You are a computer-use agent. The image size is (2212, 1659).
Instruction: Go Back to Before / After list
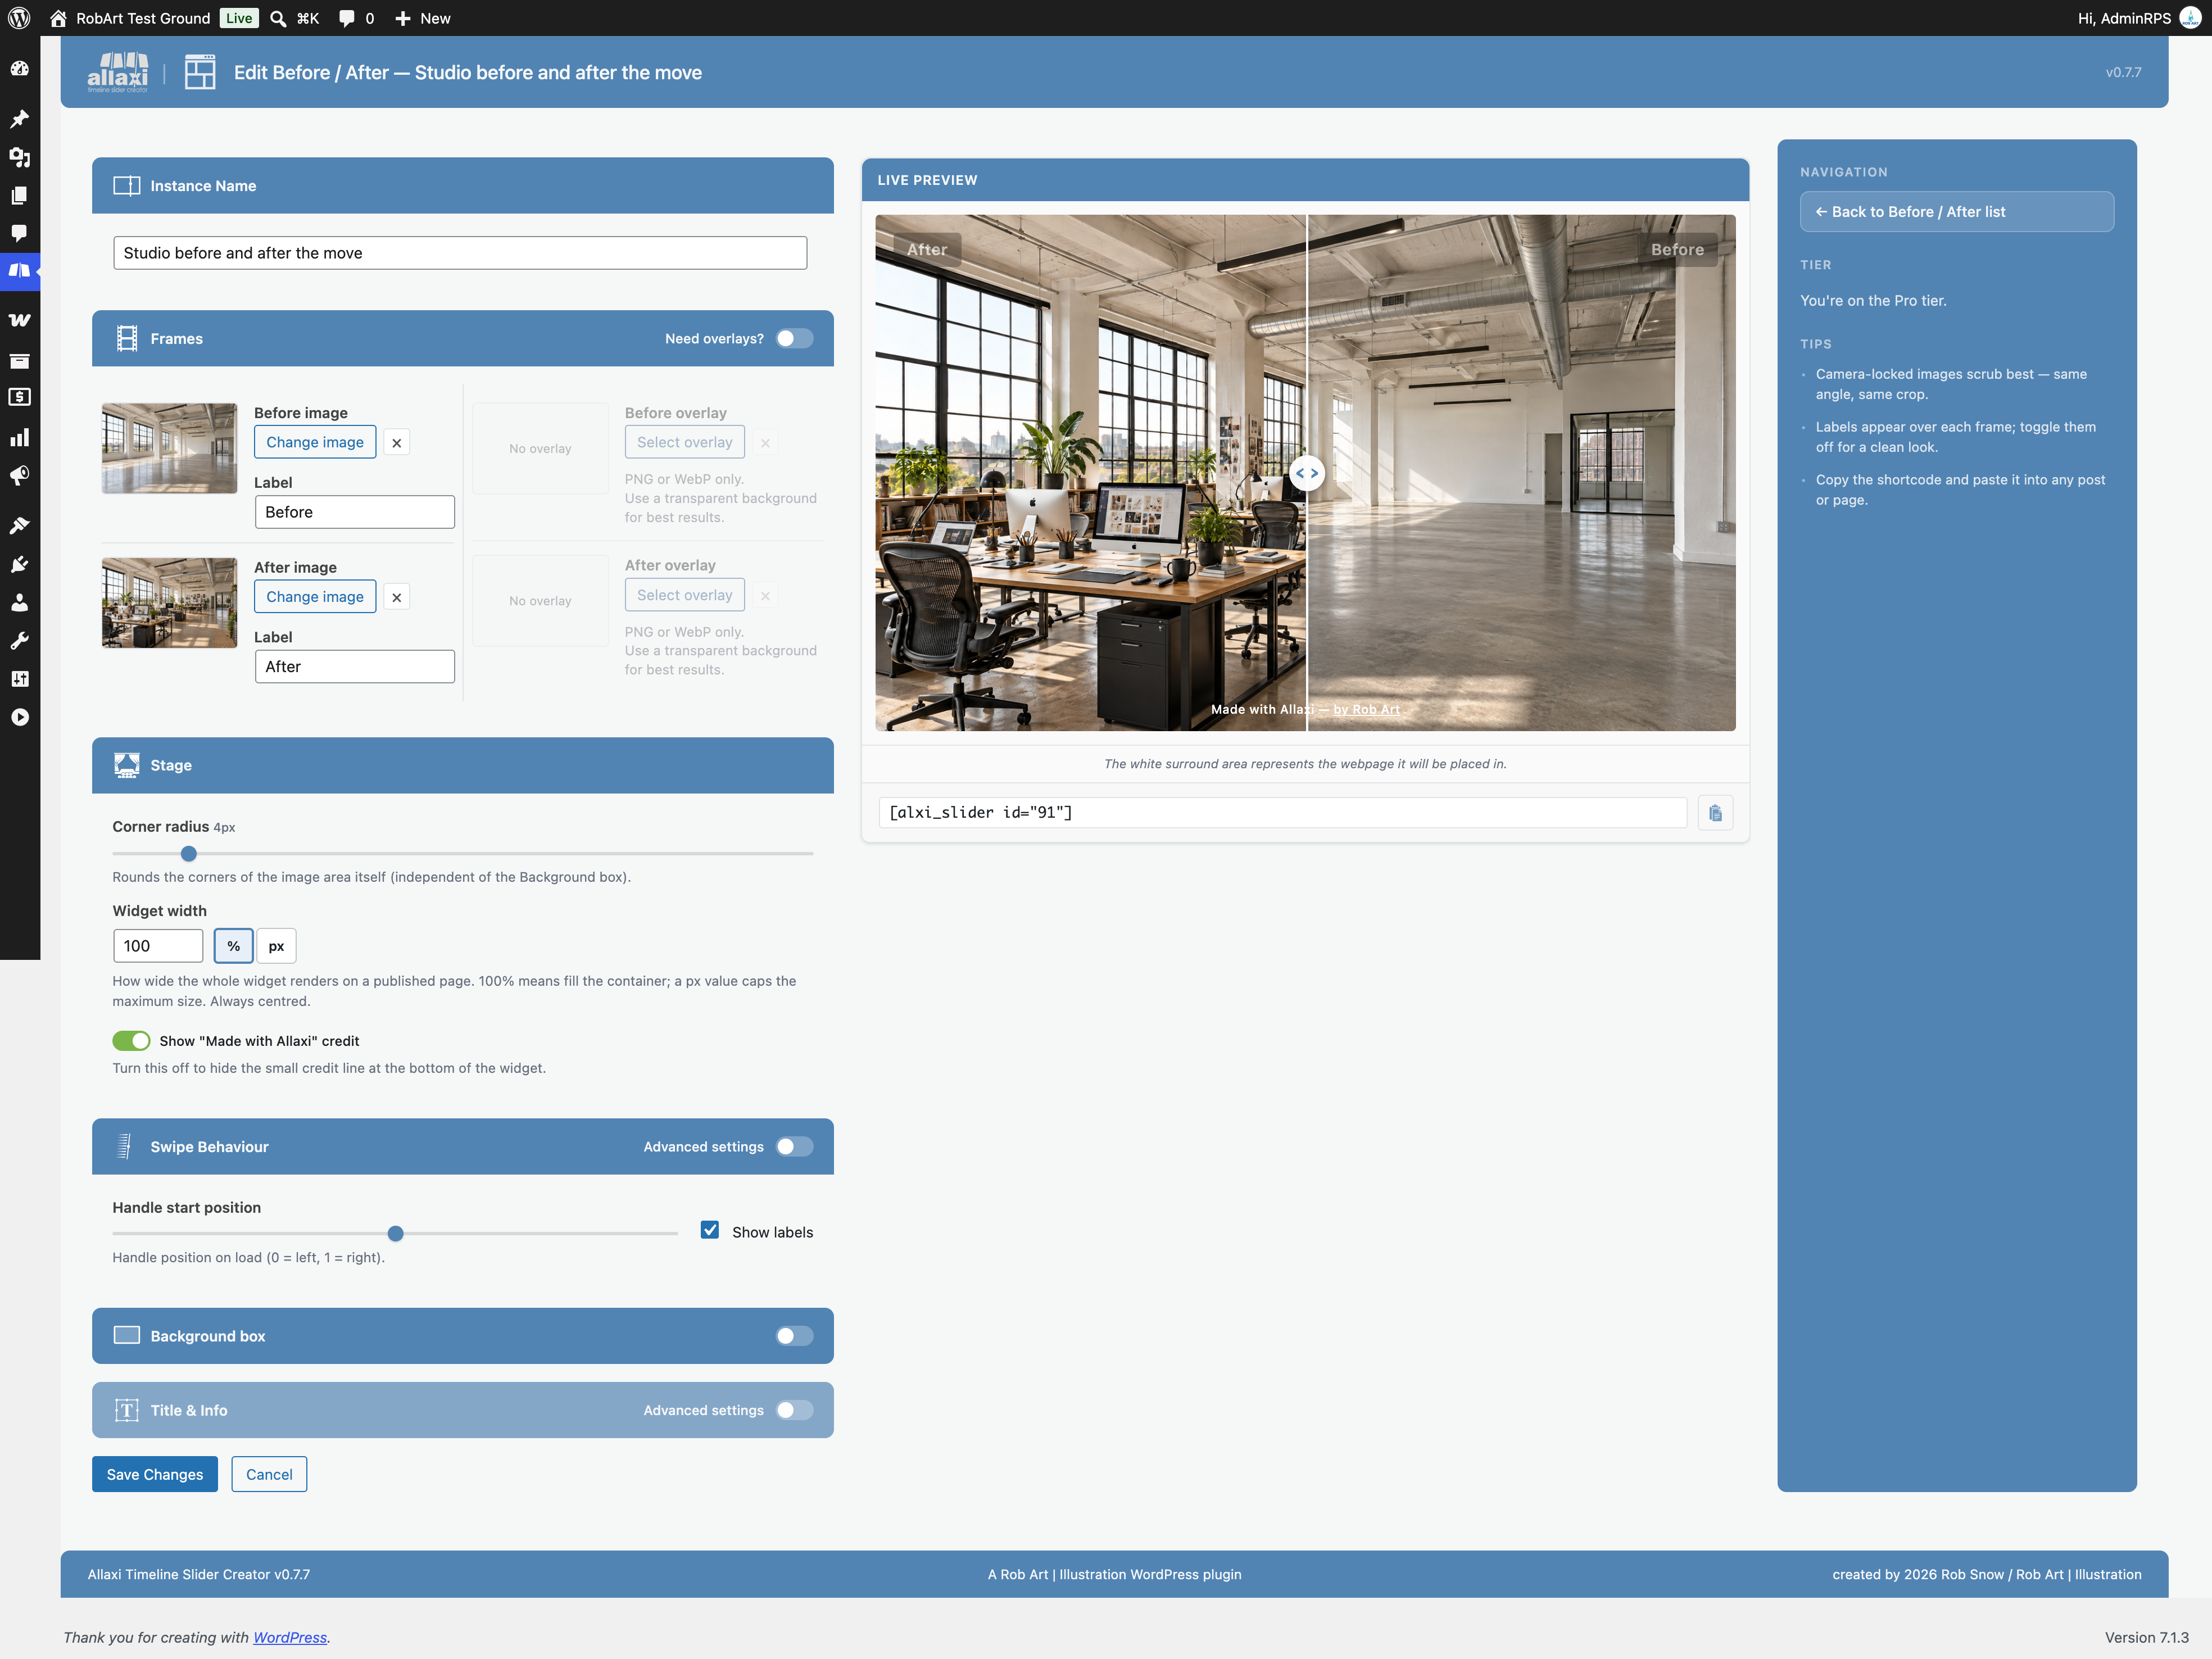(x=1957, y=212)
